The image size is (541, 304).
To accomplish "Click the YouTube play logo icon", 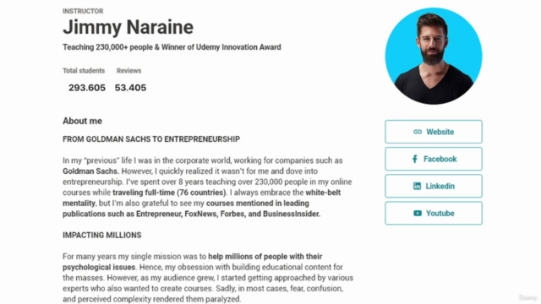I will click(x=418, y=214).
